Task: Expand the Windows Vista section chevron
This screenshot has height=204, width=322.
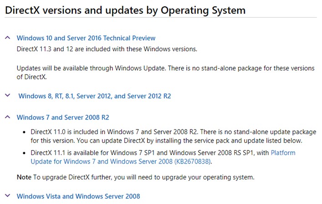Action: point(8,195)
